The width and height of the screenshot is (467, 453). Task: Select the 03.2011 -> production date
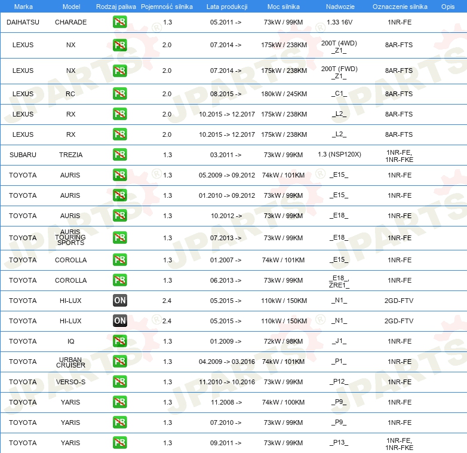226,155
